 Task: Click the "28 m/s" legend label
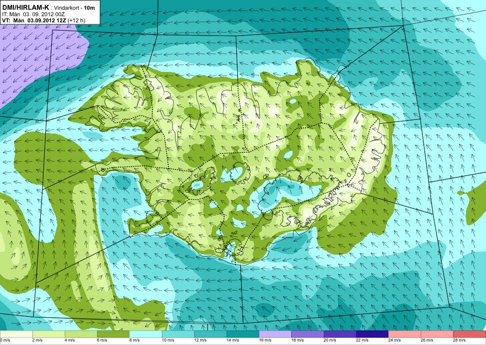tap(459, 340)
